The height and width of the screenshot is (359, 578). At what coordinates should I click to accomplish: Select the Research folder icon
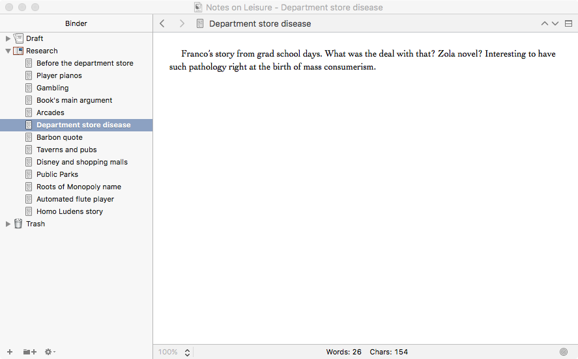[x=18, y=51]
